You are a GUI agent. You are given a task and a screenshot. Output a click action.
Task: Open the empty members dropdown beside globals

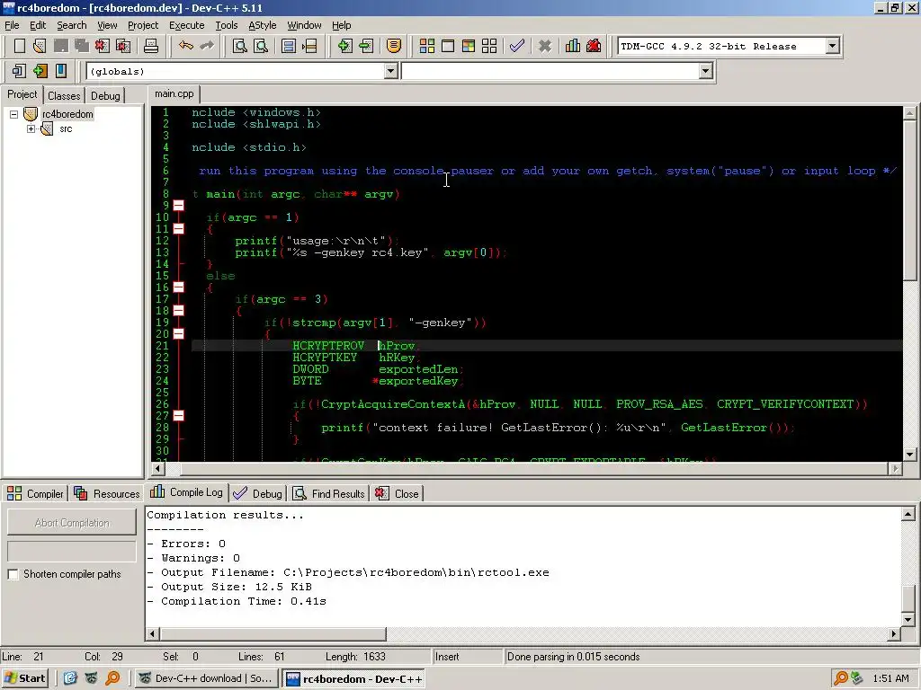tap(705, 71)
